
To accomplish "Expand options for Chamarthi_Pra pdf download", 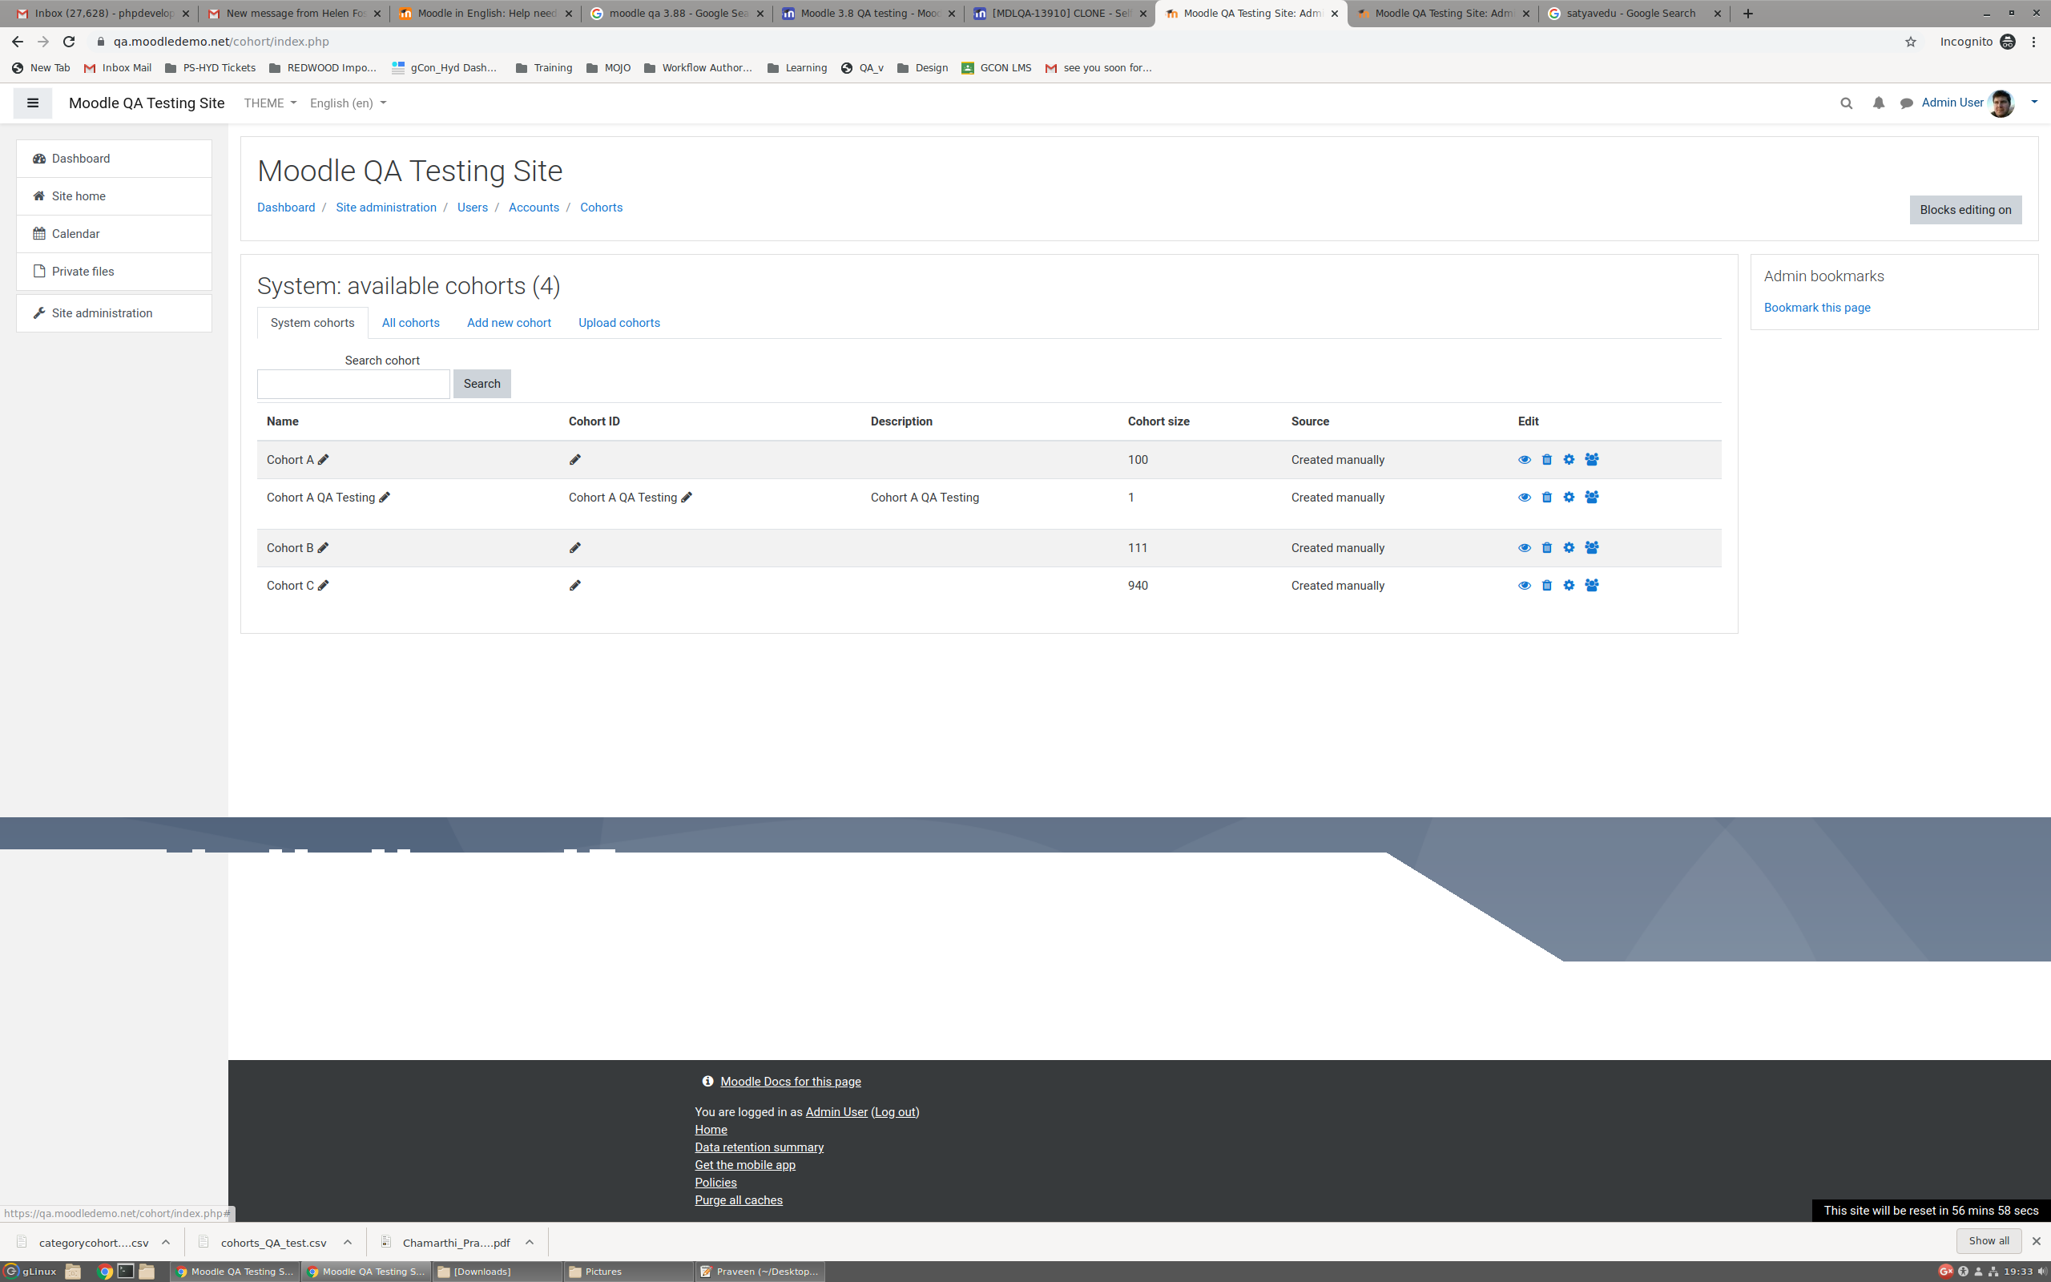I will [530, 1242].
